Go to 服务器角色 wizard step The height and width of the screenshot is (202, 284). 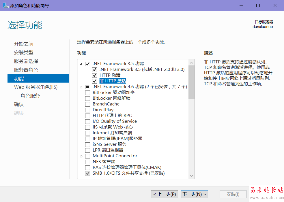click(26, 70)
